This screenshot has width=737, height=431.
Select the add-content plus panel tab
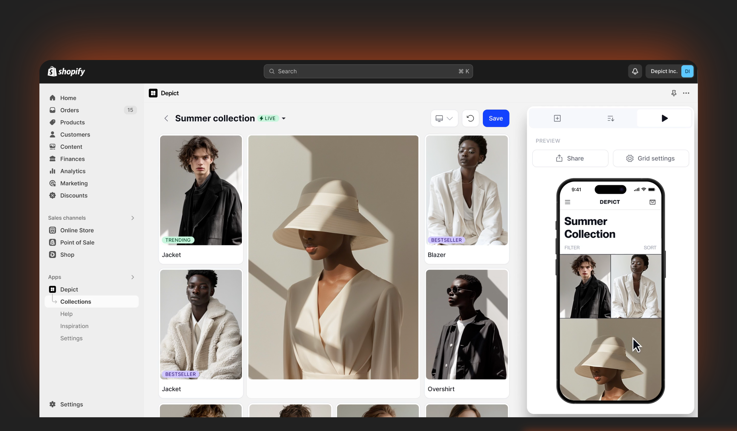tap(557, 118)
